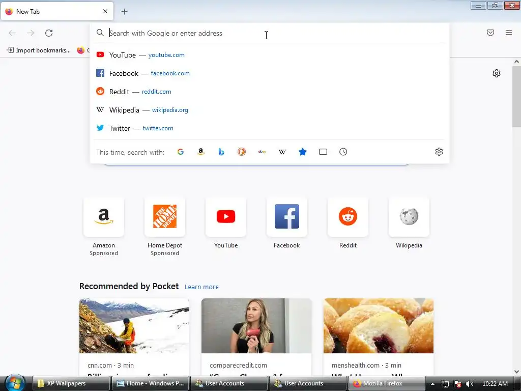This screenshot has width=521, height=391.
Task: Click the Windows Start orb
Action: coord(15,383)
